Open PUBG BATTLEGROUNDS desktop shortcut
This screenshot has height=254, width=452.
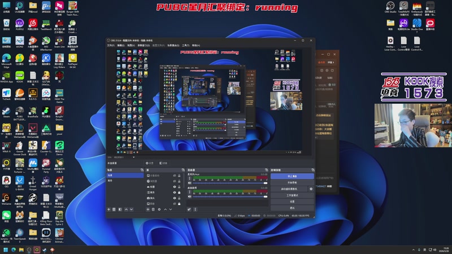pos(20,113)
